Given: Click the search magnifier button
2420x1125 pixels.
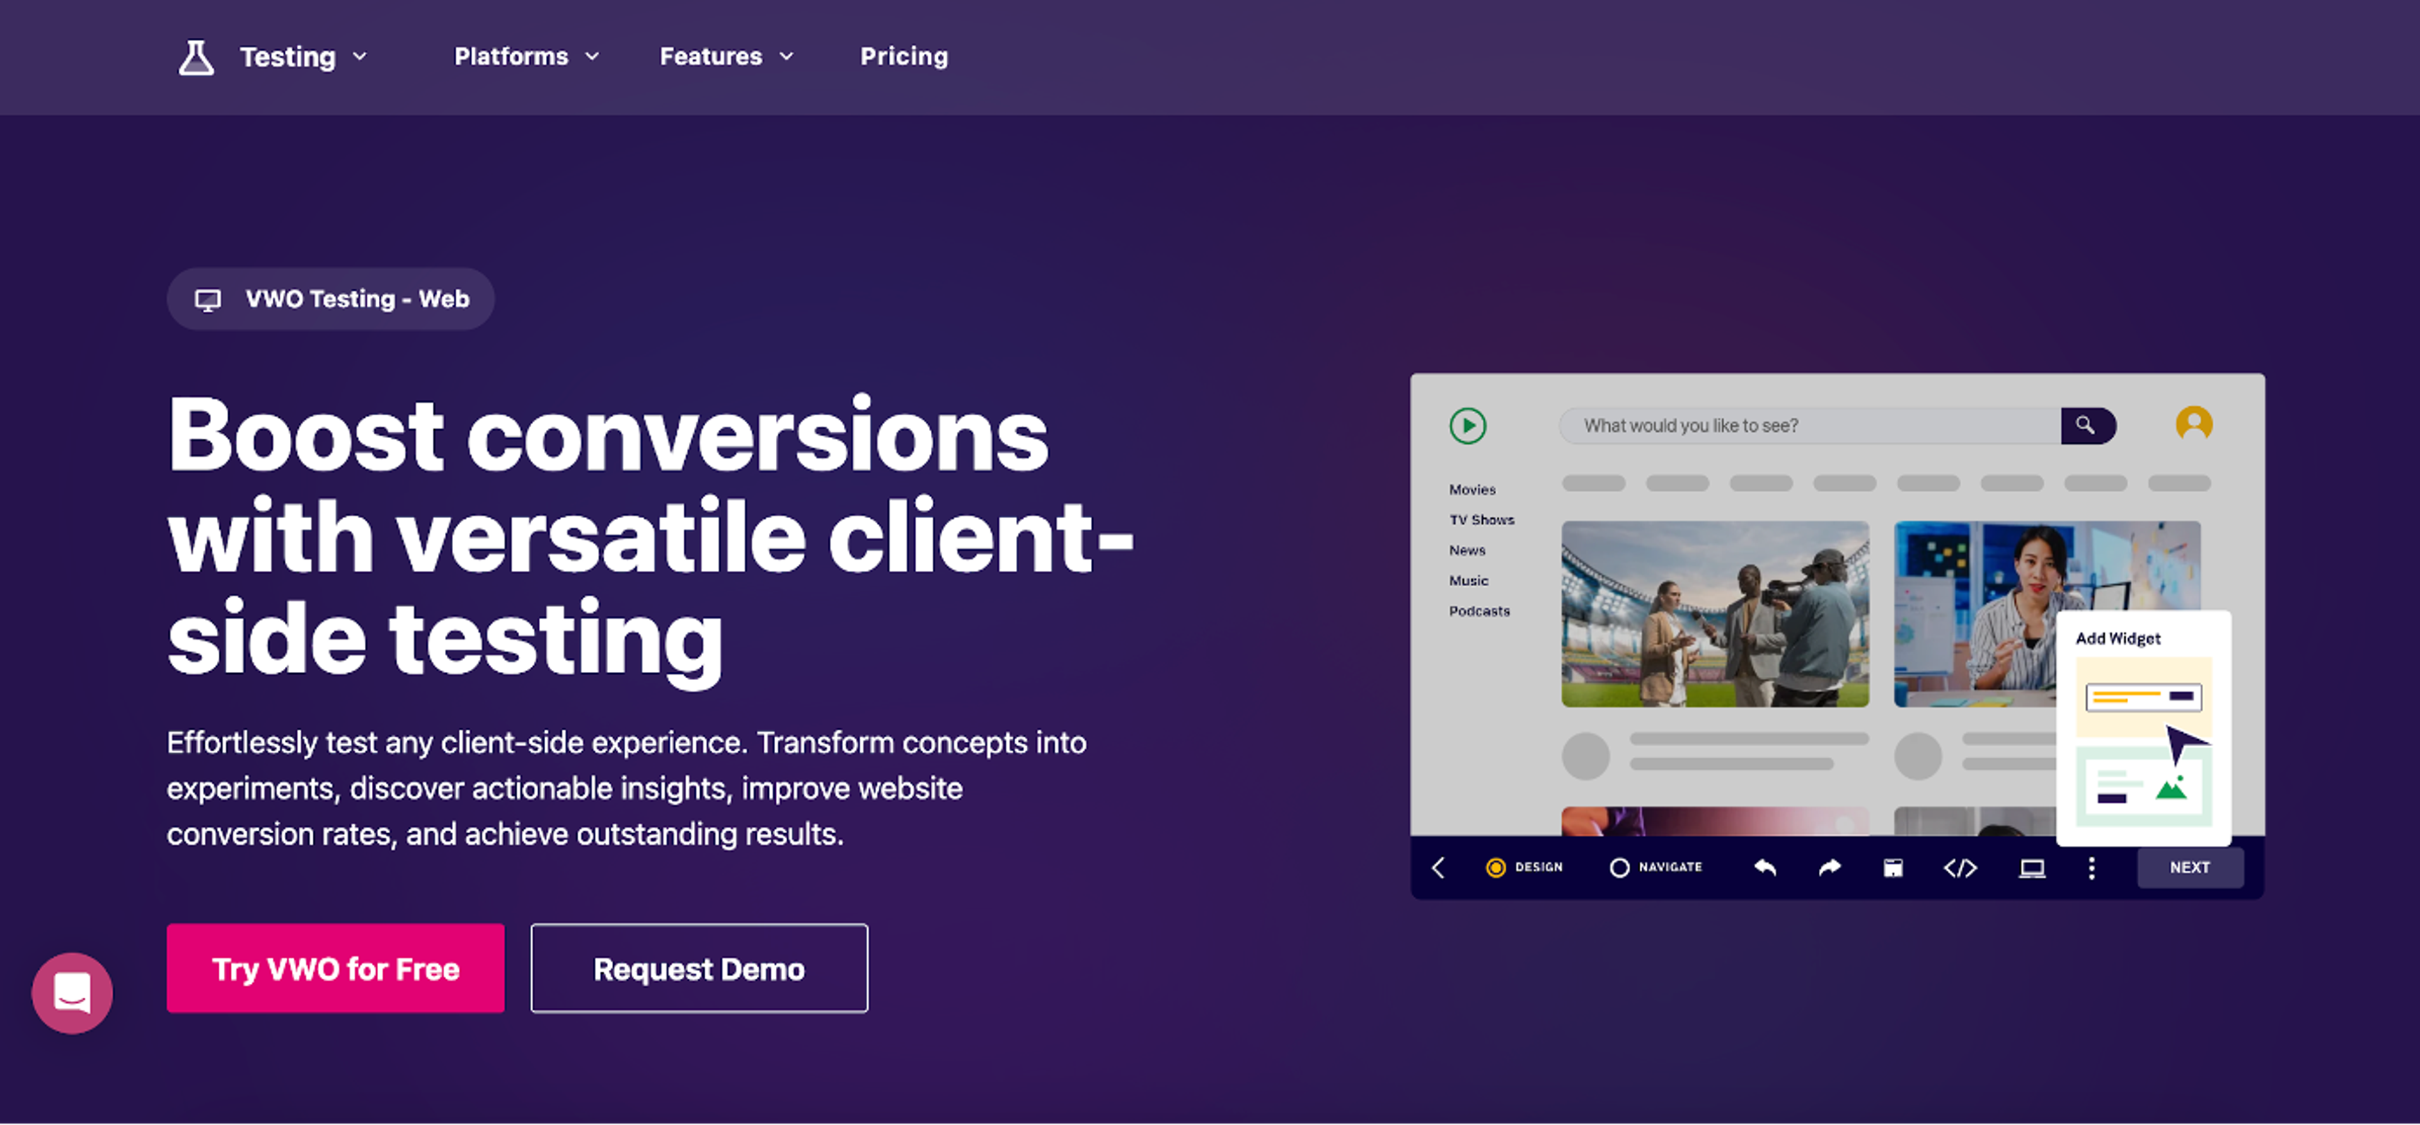Looking at the screenshot, I should [2087, 426].
